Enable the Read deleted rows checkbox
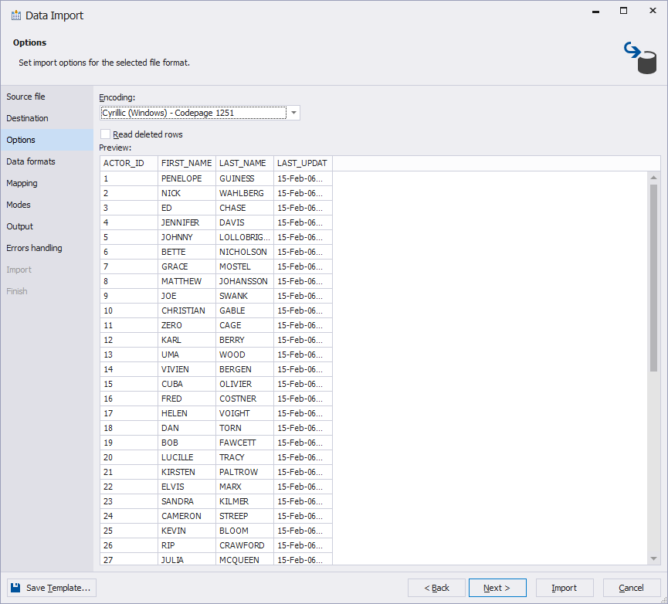This screenshot has height=604, width=668. pyautogui.click(x=106, y=134)
